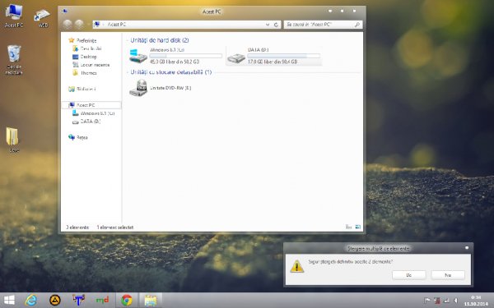Click the magnifier icon in the search box

pyautogui.click(x=357, y=25)
